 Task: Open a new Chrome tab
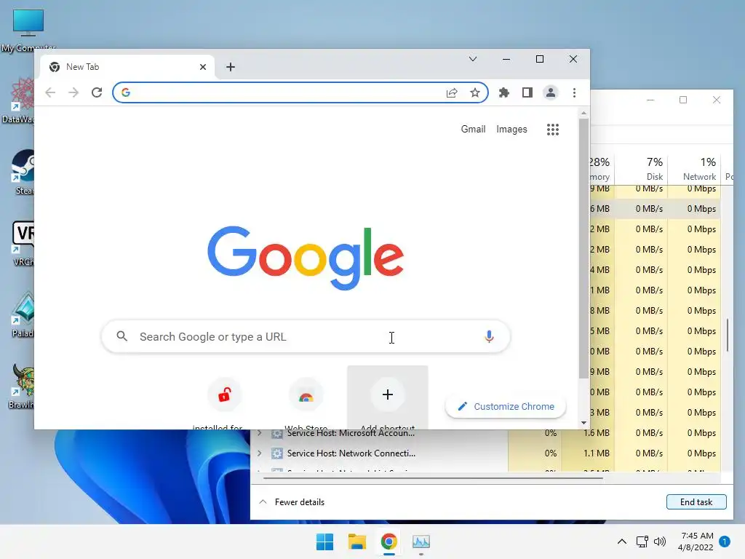pos(231,67)
